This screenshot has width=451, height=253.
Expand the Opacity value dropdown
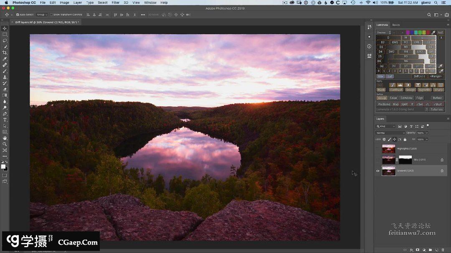[x=426, y=133]
